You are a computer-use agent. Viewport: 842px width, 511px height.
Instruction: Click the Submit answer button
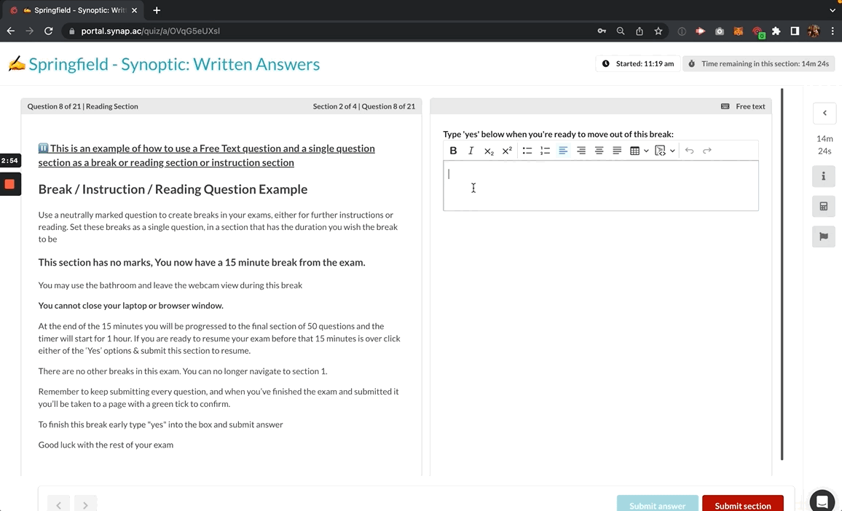point(657,504)
